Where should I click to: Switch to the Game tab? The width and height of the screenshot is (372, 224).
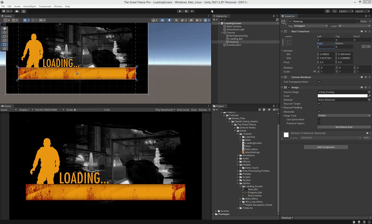(6, 106)
